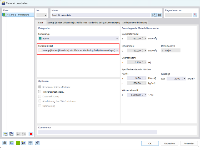This screenshot has width=200, height=150.
Task: Click the dialog app icon beside Material bearbeiten
Action: click(3, 3)
